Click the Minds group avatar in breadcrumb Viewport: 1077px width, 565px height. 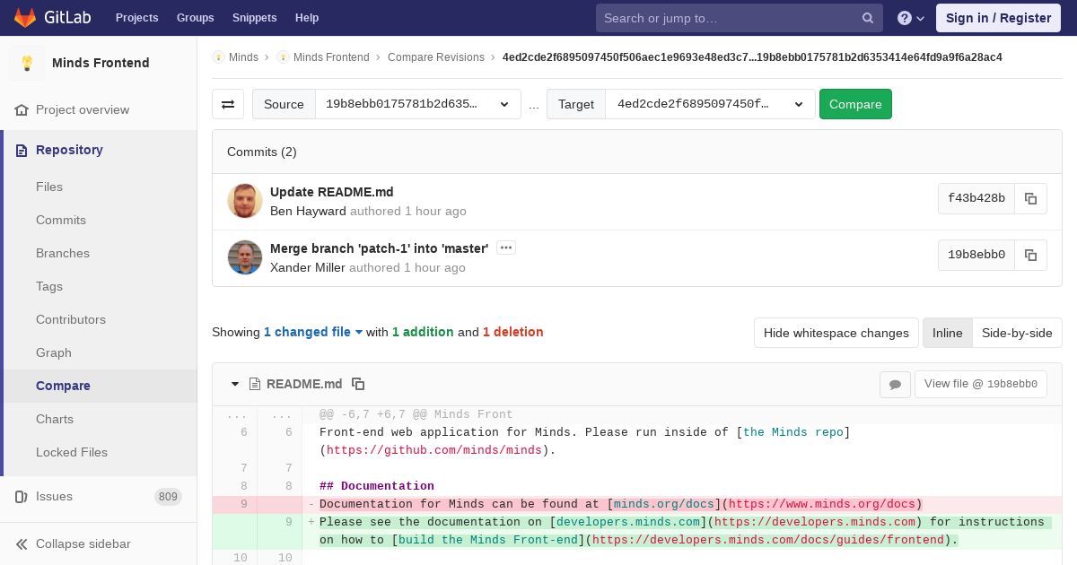[x=218, y=57]
